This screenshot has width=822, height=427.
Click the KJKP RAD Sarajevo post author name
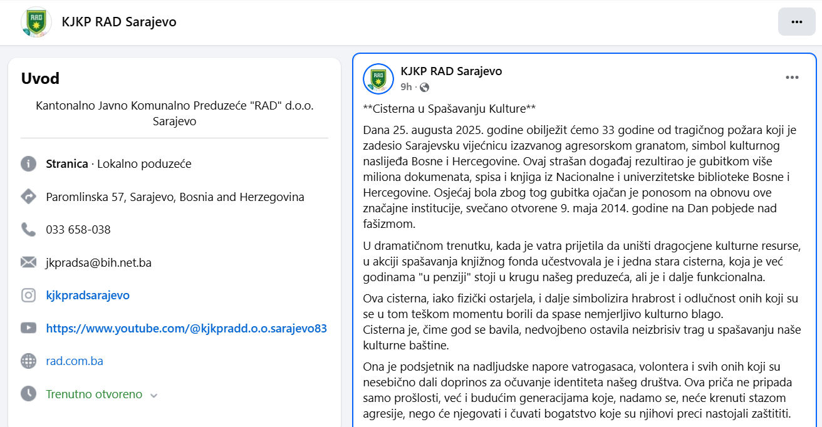click(x=451, y=71)
